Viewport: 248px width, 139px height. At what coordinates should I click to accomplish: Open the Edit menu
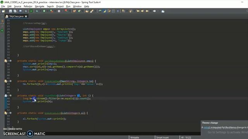click(9, 7)
